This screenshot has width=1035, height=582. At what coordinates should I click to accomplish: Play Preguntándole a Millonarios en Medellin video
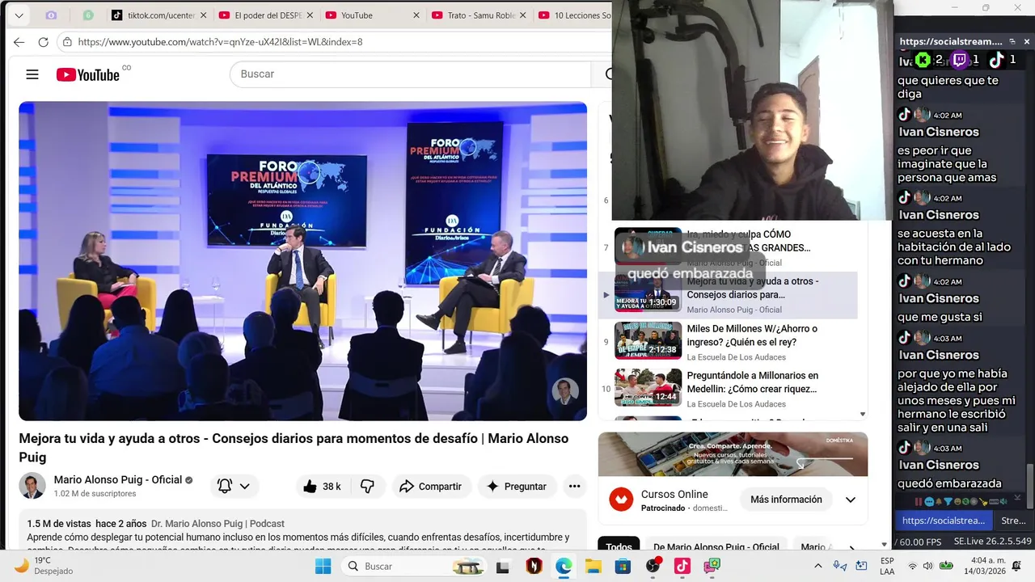click(648, 387)
